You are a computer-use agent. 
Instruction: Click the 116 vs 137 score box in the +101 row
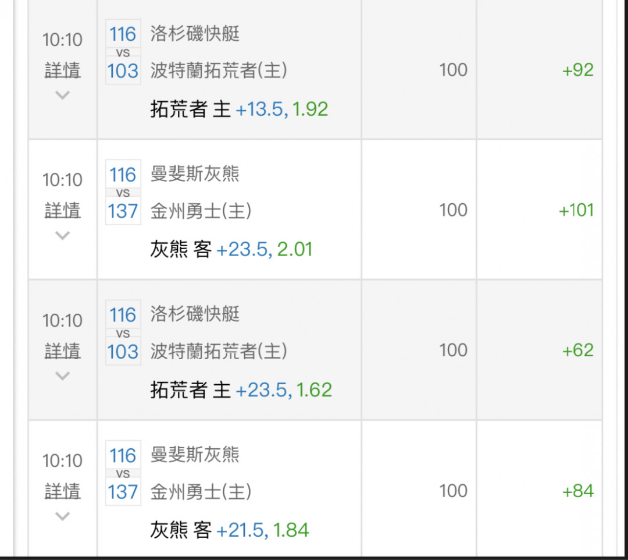tap(123, 193)
